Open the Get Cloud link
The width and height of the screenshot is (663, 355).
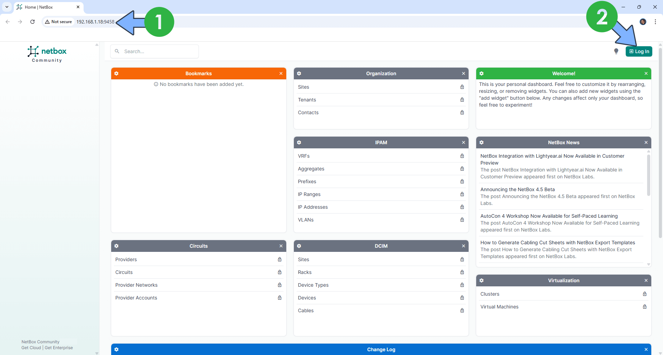pos(30,348)
